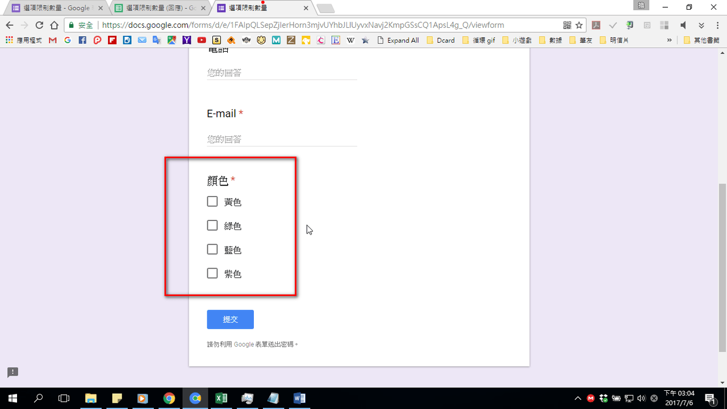Open Sticky Notes from the taskbar
Viewport: 727px width, 409px height.
[117, 398]
